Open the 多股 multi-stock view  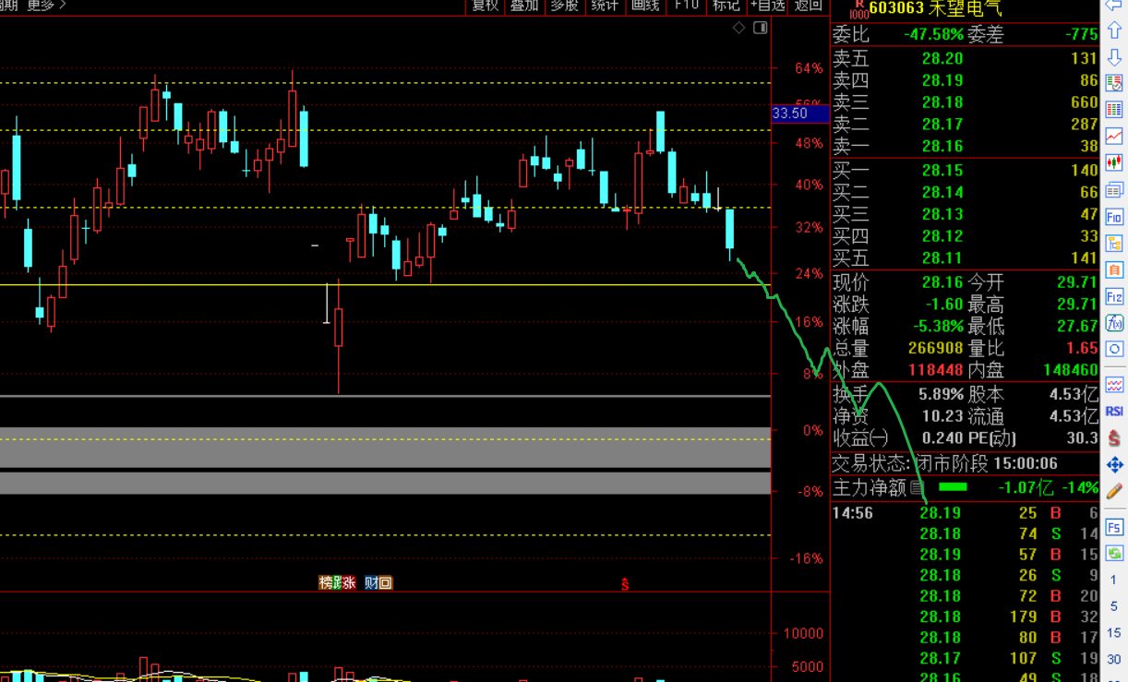[x=564, y=6]
